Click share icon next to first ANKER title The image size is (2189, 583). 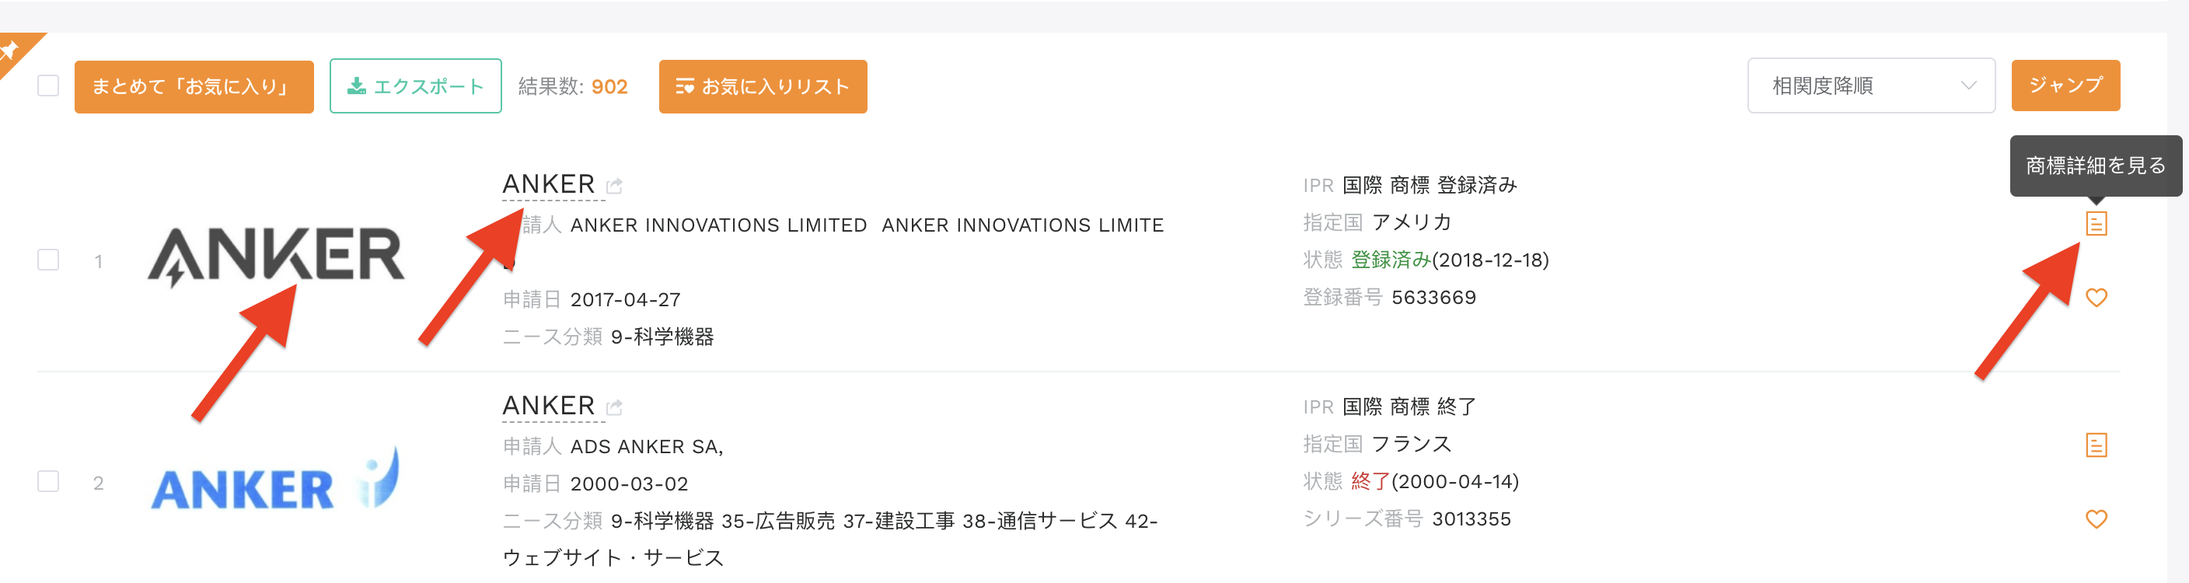click(x=614, y=185)
